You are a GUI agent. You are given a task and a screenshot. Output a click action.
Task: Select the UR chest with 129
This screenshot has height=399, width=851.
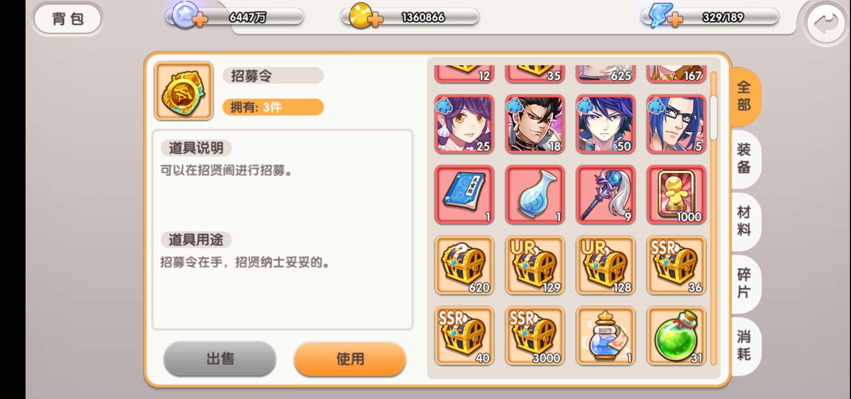point(535,265)
